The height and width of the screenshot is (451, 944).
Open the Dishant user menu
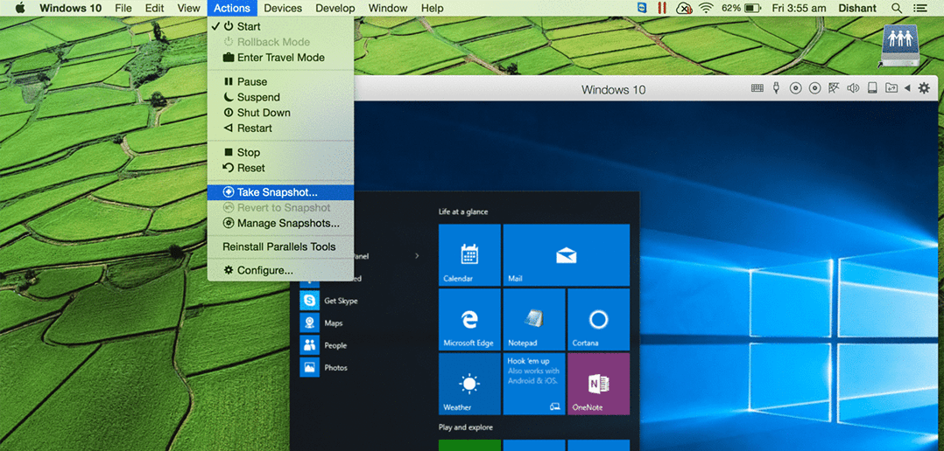click(857, 8)
